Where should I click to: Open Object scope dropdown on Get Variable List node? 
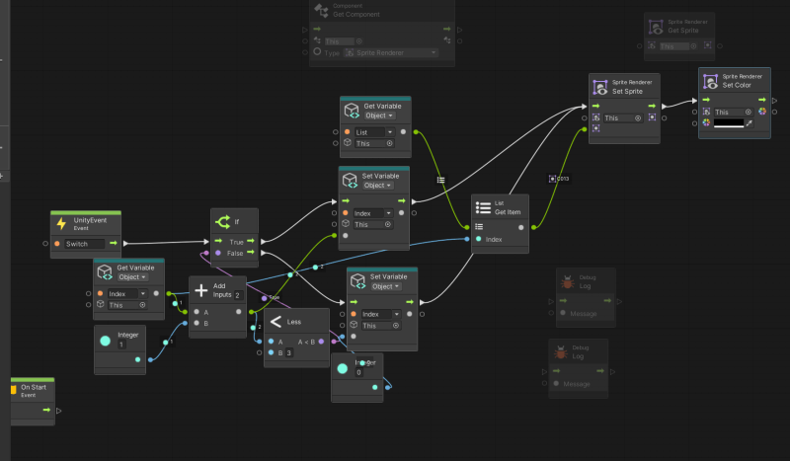click(379, 115)
